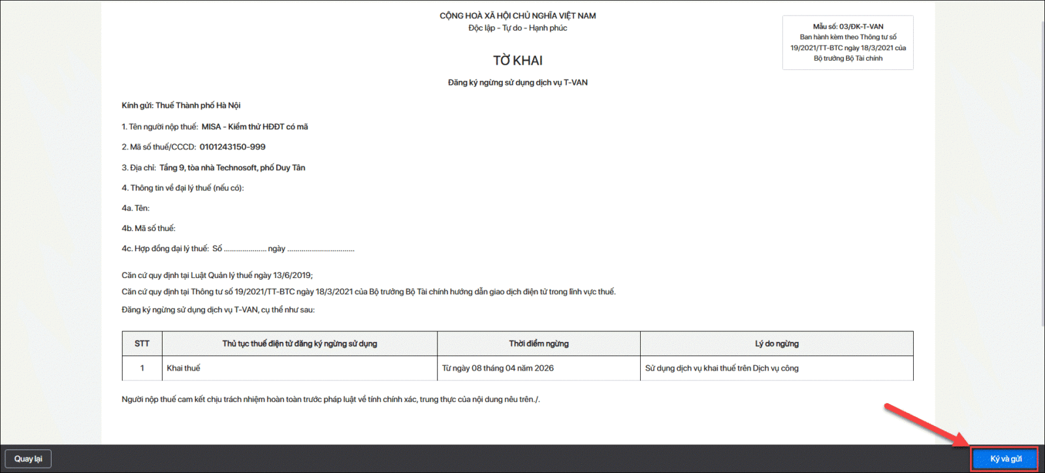Click "Ban hành kèm theo Thông tư số" in form box
This screenshot has height=473, width=1045.
(x=848, y=37)
